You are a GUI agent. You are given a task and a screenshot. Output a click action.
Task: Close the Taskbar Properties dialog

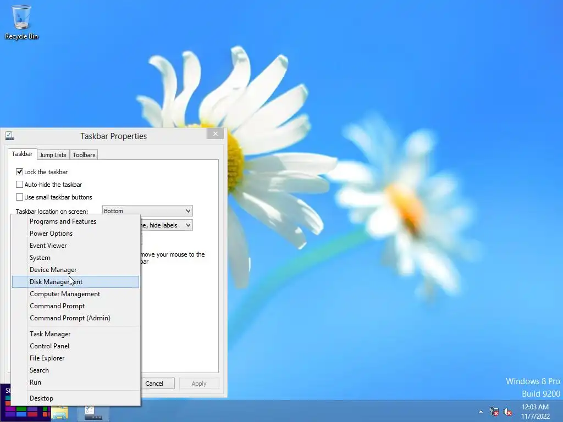(x=215, y=134)
